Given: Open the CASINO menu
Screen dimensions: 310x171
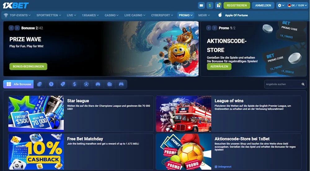Looking at the screenshot, I should pos(112,15).
